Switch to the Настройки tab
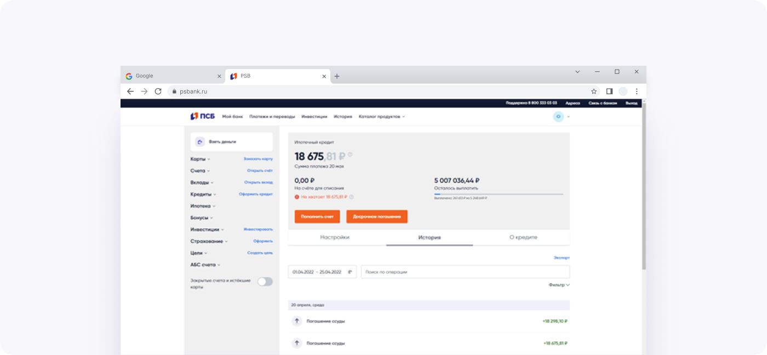 334,238
